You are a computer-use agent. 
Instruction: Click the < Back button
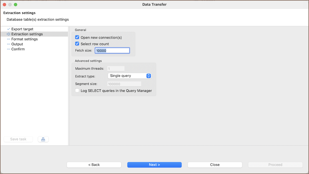pos(94,165)
